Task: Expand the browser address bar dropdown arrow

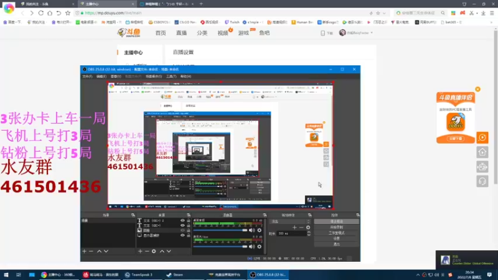Action: [384, 13]
